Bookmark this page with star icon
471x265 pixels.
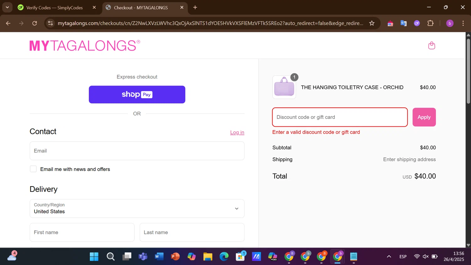(x=372, y=23)
